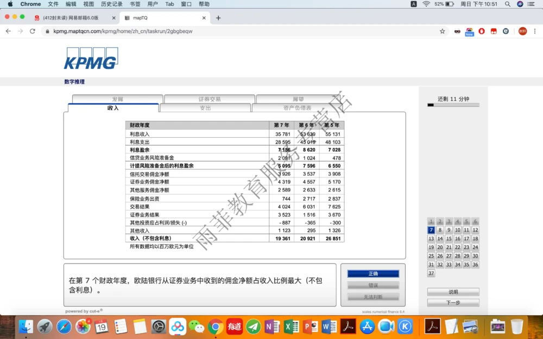Select the 正确 answer option
The height and width of the screenshot is (339, 543).
373,274
